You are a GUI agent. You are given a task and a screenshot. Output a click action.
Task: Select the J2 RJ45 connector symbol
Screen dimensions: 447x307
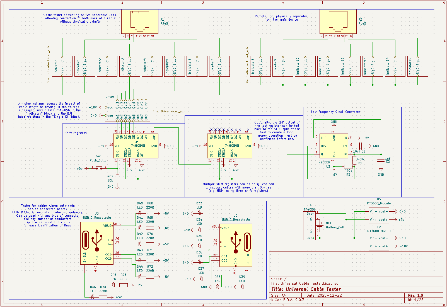point(338,21)
